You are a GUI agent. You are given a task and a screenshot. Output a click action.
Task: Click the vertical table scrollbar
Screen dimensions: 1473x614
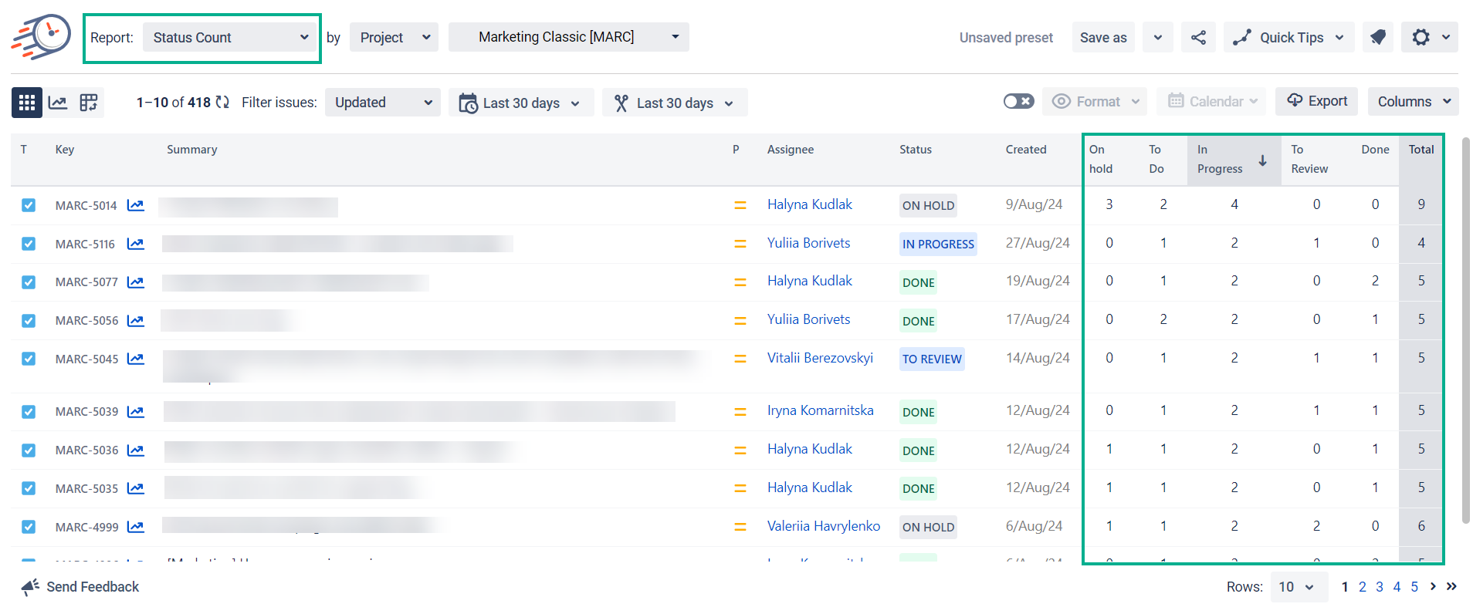tap(1465, 332)
